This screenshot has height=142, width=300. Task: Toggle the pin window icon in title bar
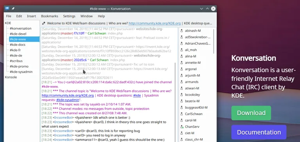pos(13,9)
